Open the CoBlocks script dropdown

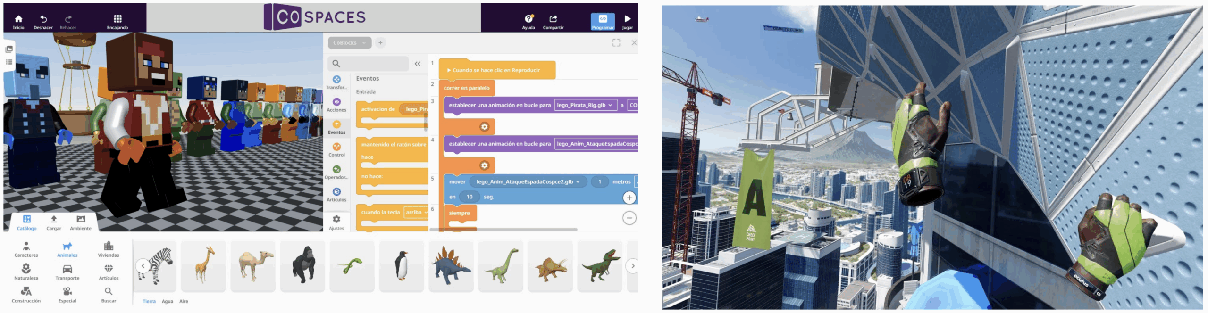click(350, 42)
